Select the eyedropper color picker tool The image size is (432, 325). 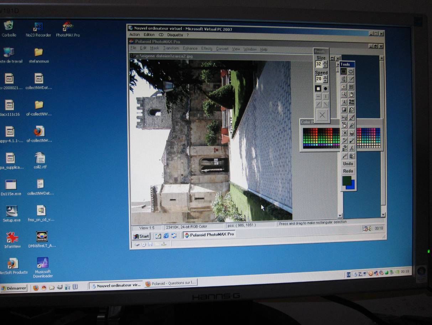(x=344, y=156)
